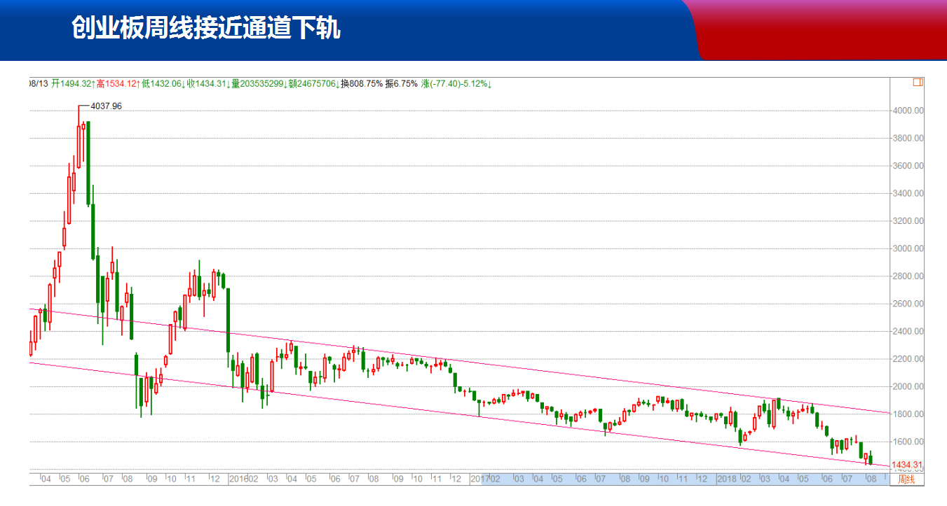
Task: Click the 3400.00 price axis label
Action: [x=908, y=193]
